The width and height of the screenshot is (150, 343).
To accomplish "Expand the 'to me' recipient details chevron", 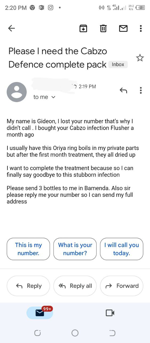I will pyautogui.click(x=53, y=97).
